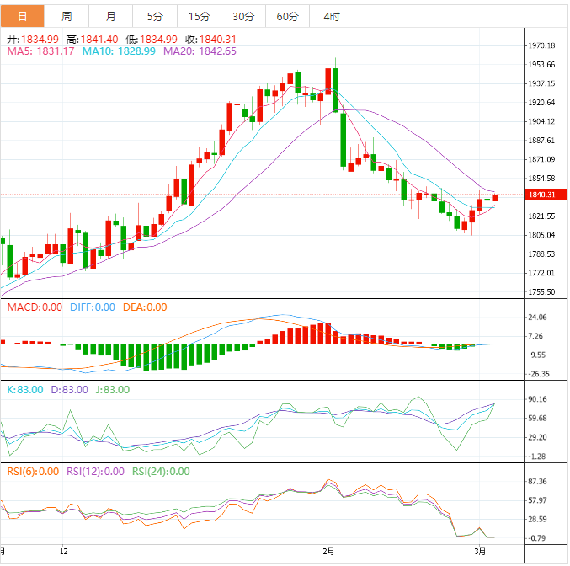
Task: Open the 月 (monthly) chart tab
Action: point(111,17)
